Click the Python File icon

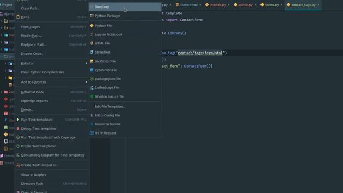(x=92, y=26)
